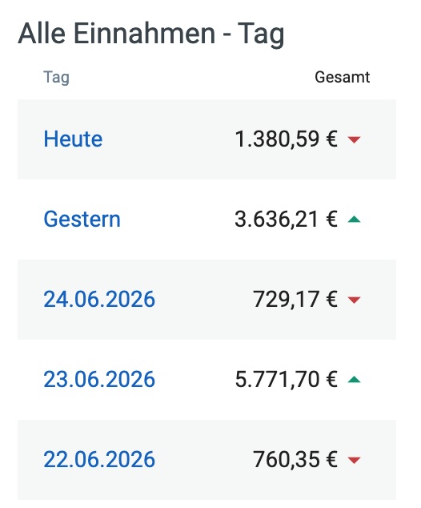
Task: Click the green up arrow beside 3.636,21 €
Action: click(354, 220)
